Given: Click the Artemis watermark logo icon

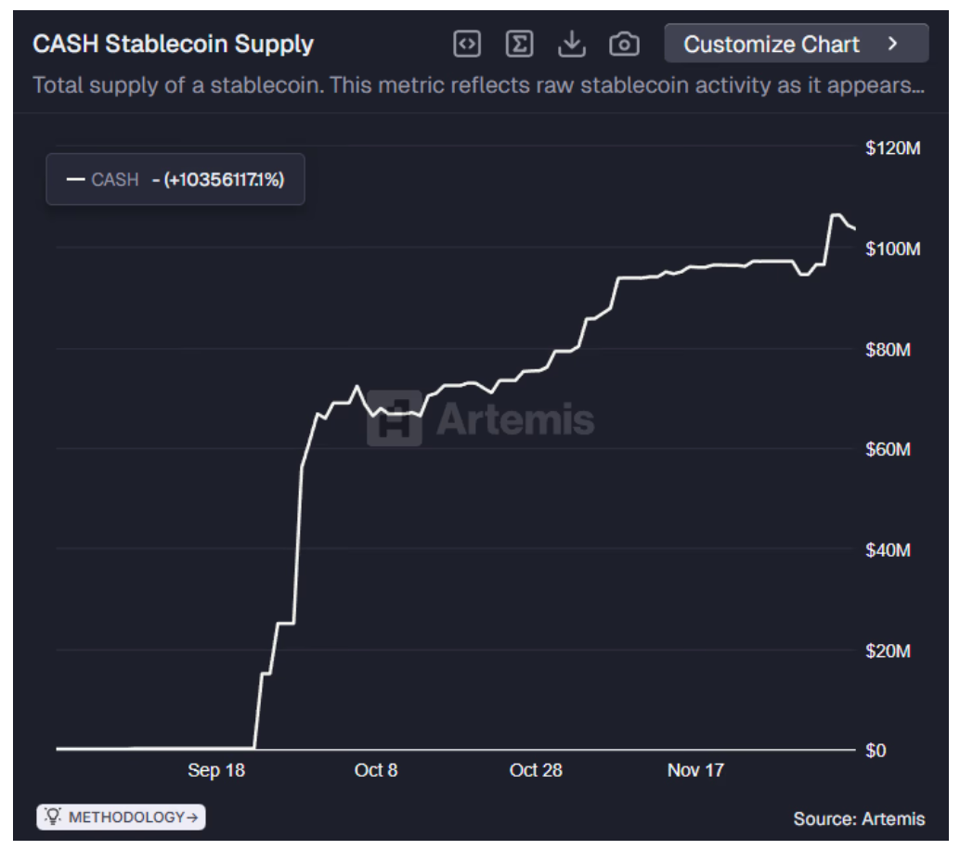Looking at the screenshot, I should (x=394, y=419).
